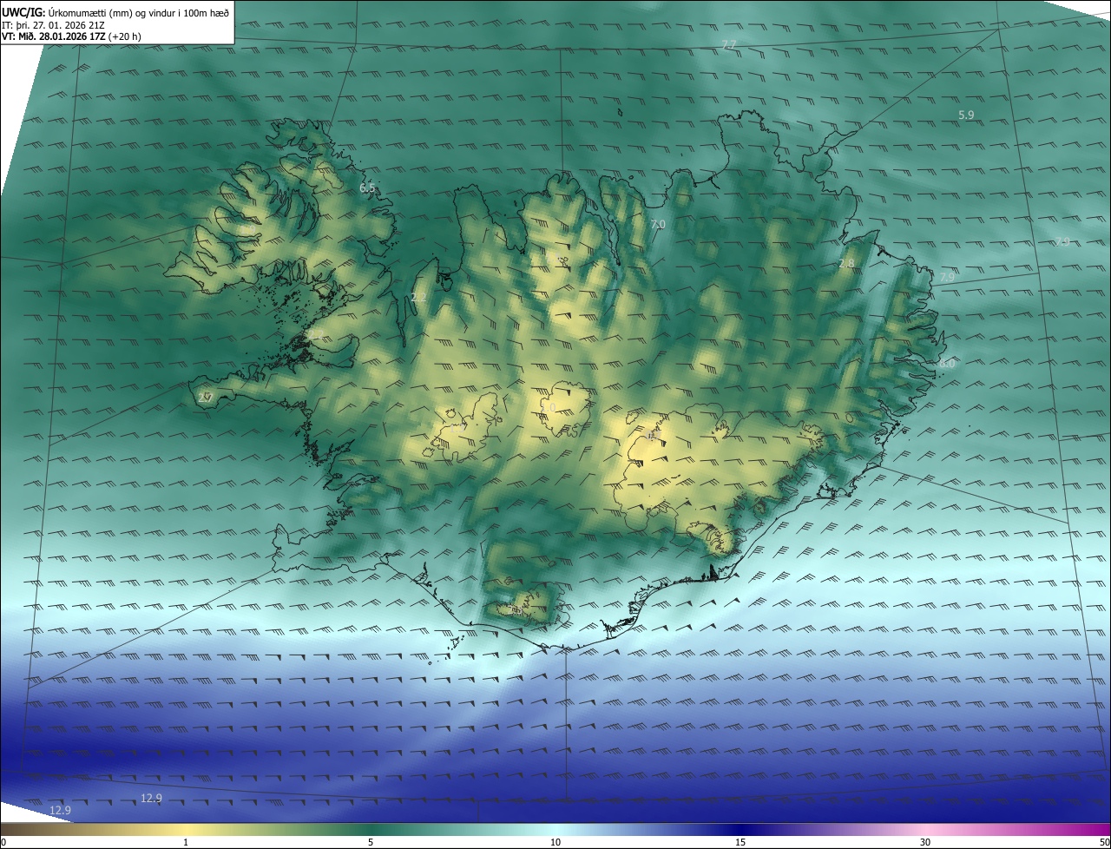Click the map value label '7.0'
The image size is (1111, 849).
tap(658, 225)
